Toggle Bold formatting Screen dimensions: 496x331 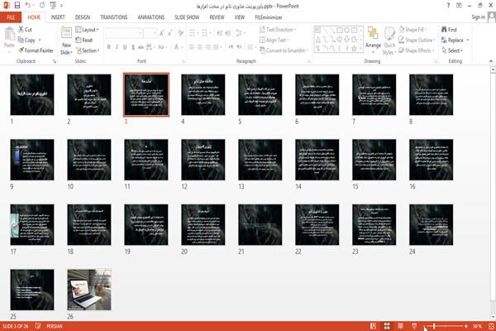pyautogui.click(x=109, y=47)
